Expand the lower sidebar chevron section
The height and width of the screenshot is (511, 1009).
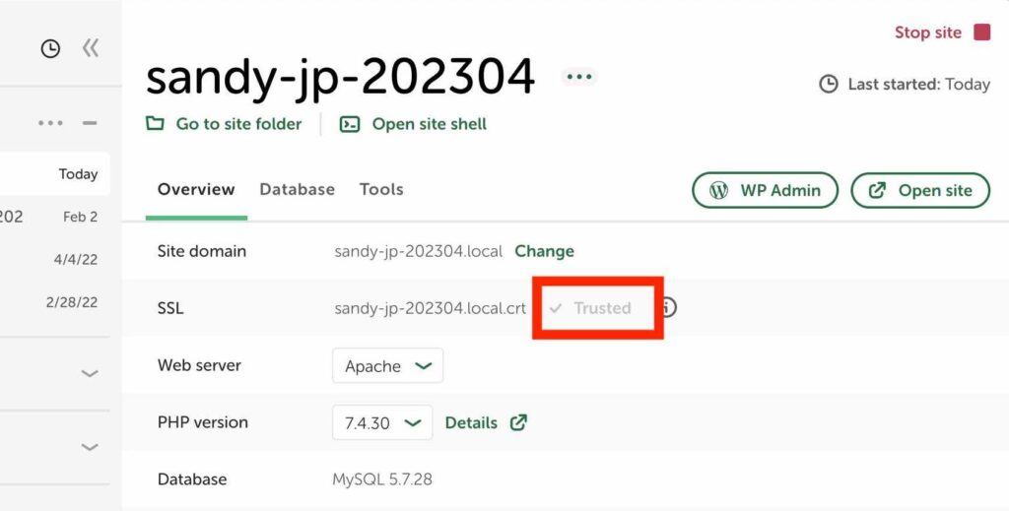tap(90, 447)
